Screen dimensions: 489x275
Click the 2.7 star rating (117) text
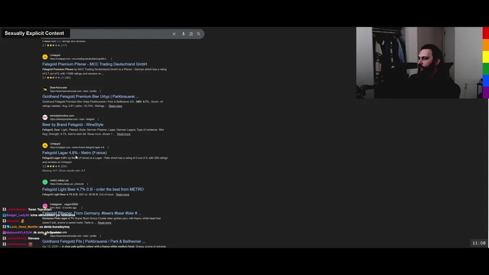(55, 45)
